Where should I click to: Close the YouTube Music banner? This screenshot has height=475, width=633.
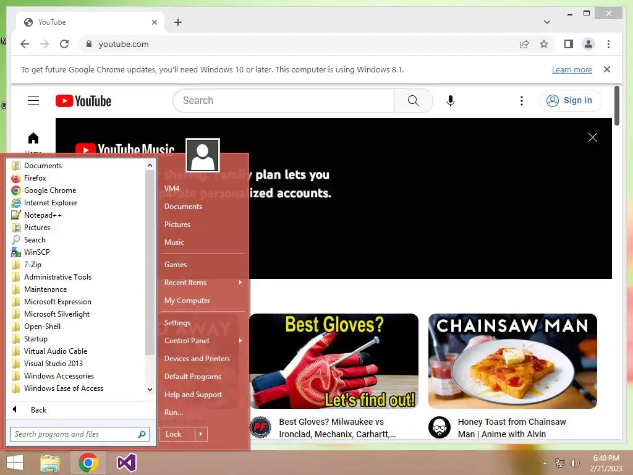tap(593, 137)
